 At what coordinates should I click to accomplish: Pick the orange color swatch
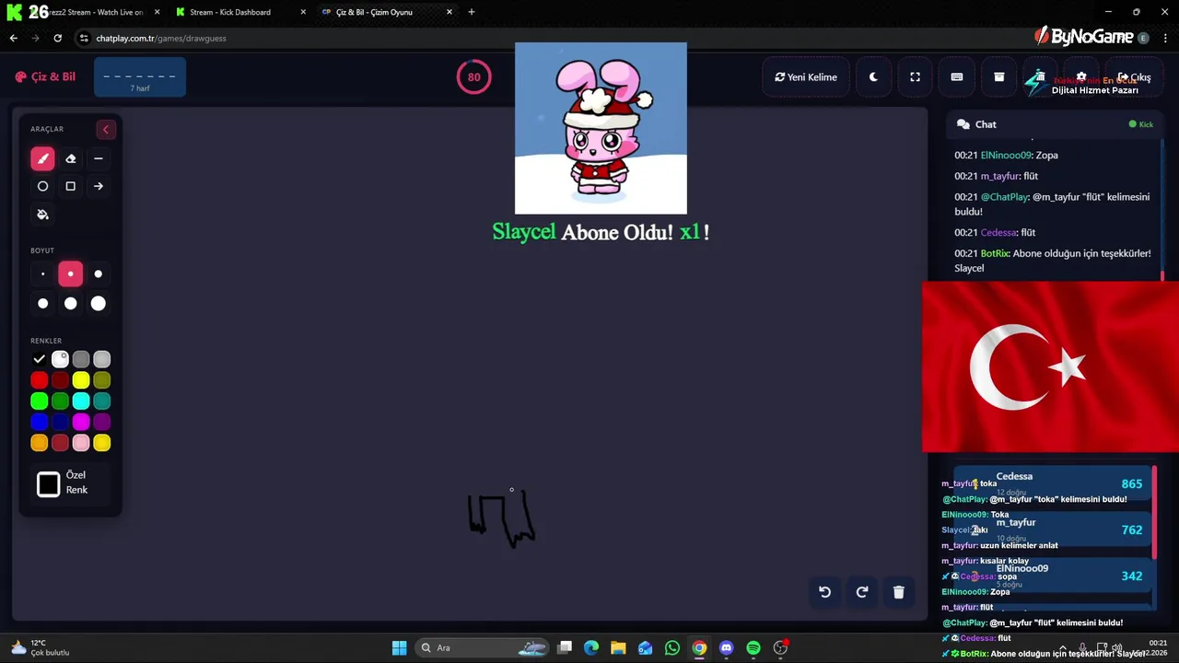(39, 443)
